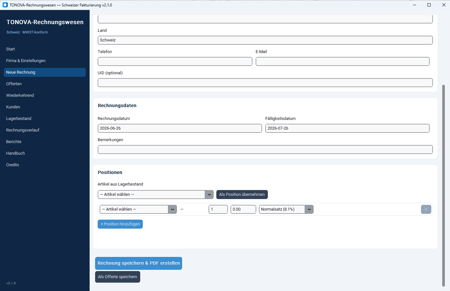Click the Fälligkeitsdatum field 2026-07-26
This screenshot has height=291, width=450.
pos(347,128)
